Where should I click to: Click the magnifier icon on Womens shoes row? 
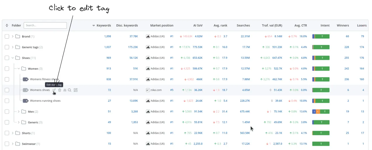coord(70,90)
